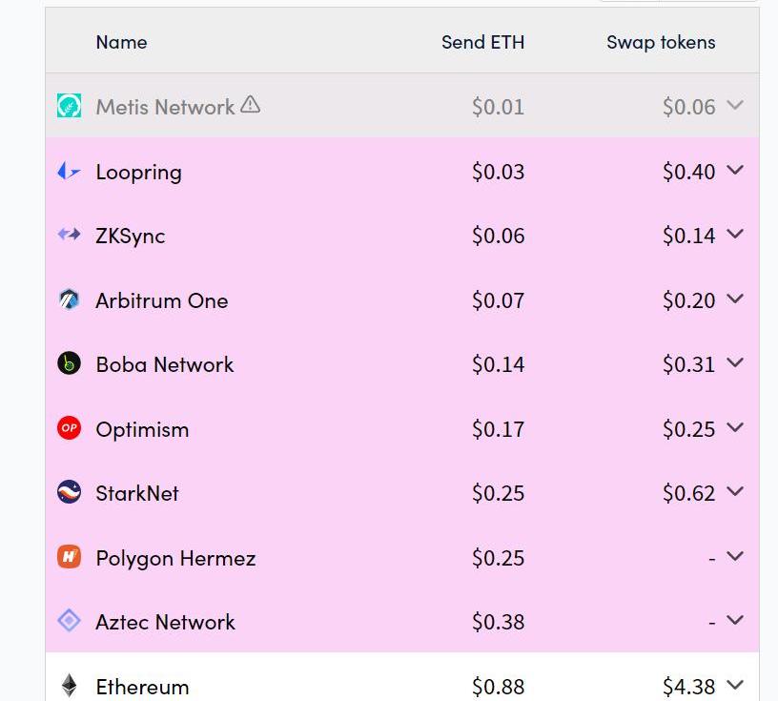Expand the Loopring row chevron
The image size is (778, 701).
pos(734,171)
